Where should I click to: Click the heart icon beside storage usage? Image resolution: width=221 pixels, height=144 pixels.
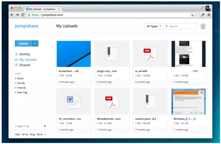coord(45,126)
